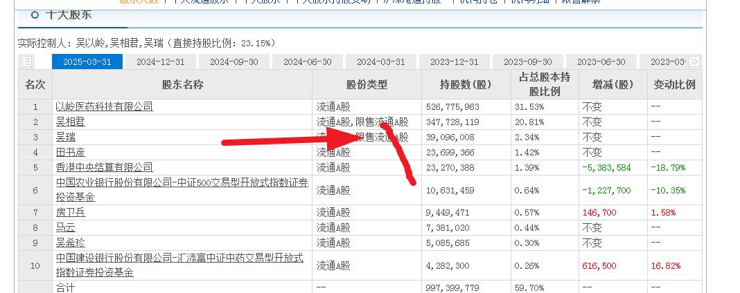Click the change ratio 1.58%

pyautogui.click(x=663, y=213)
